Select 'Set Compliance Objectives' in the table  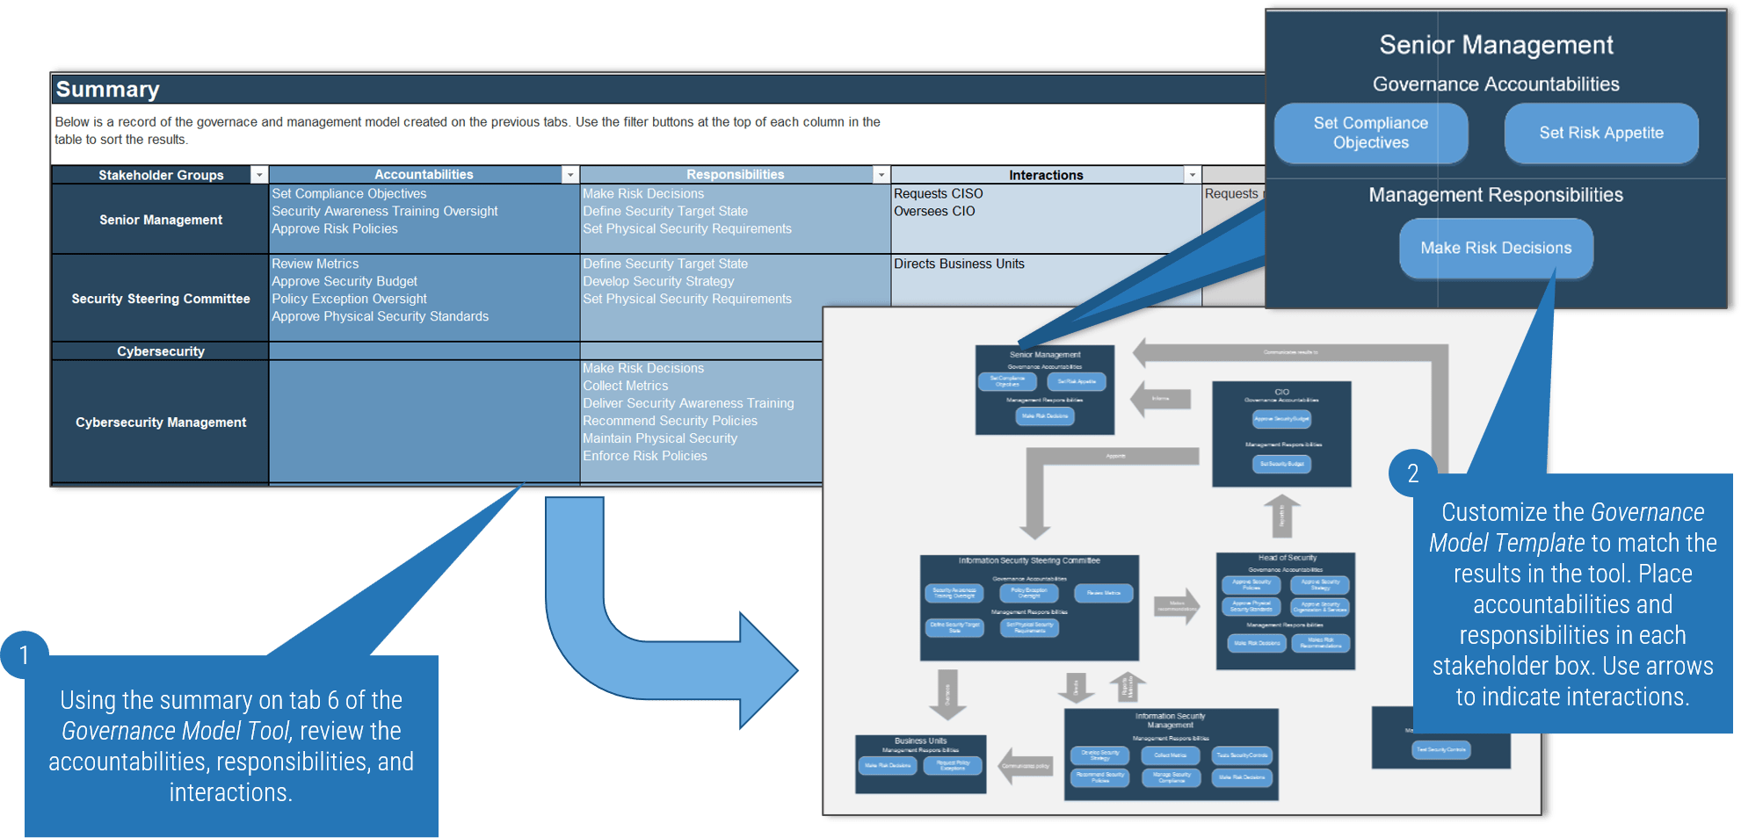pos(349,193)
